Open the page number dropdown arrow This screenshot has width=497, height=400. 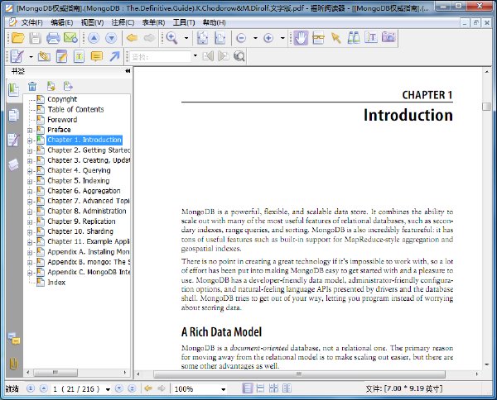(108, 389)
